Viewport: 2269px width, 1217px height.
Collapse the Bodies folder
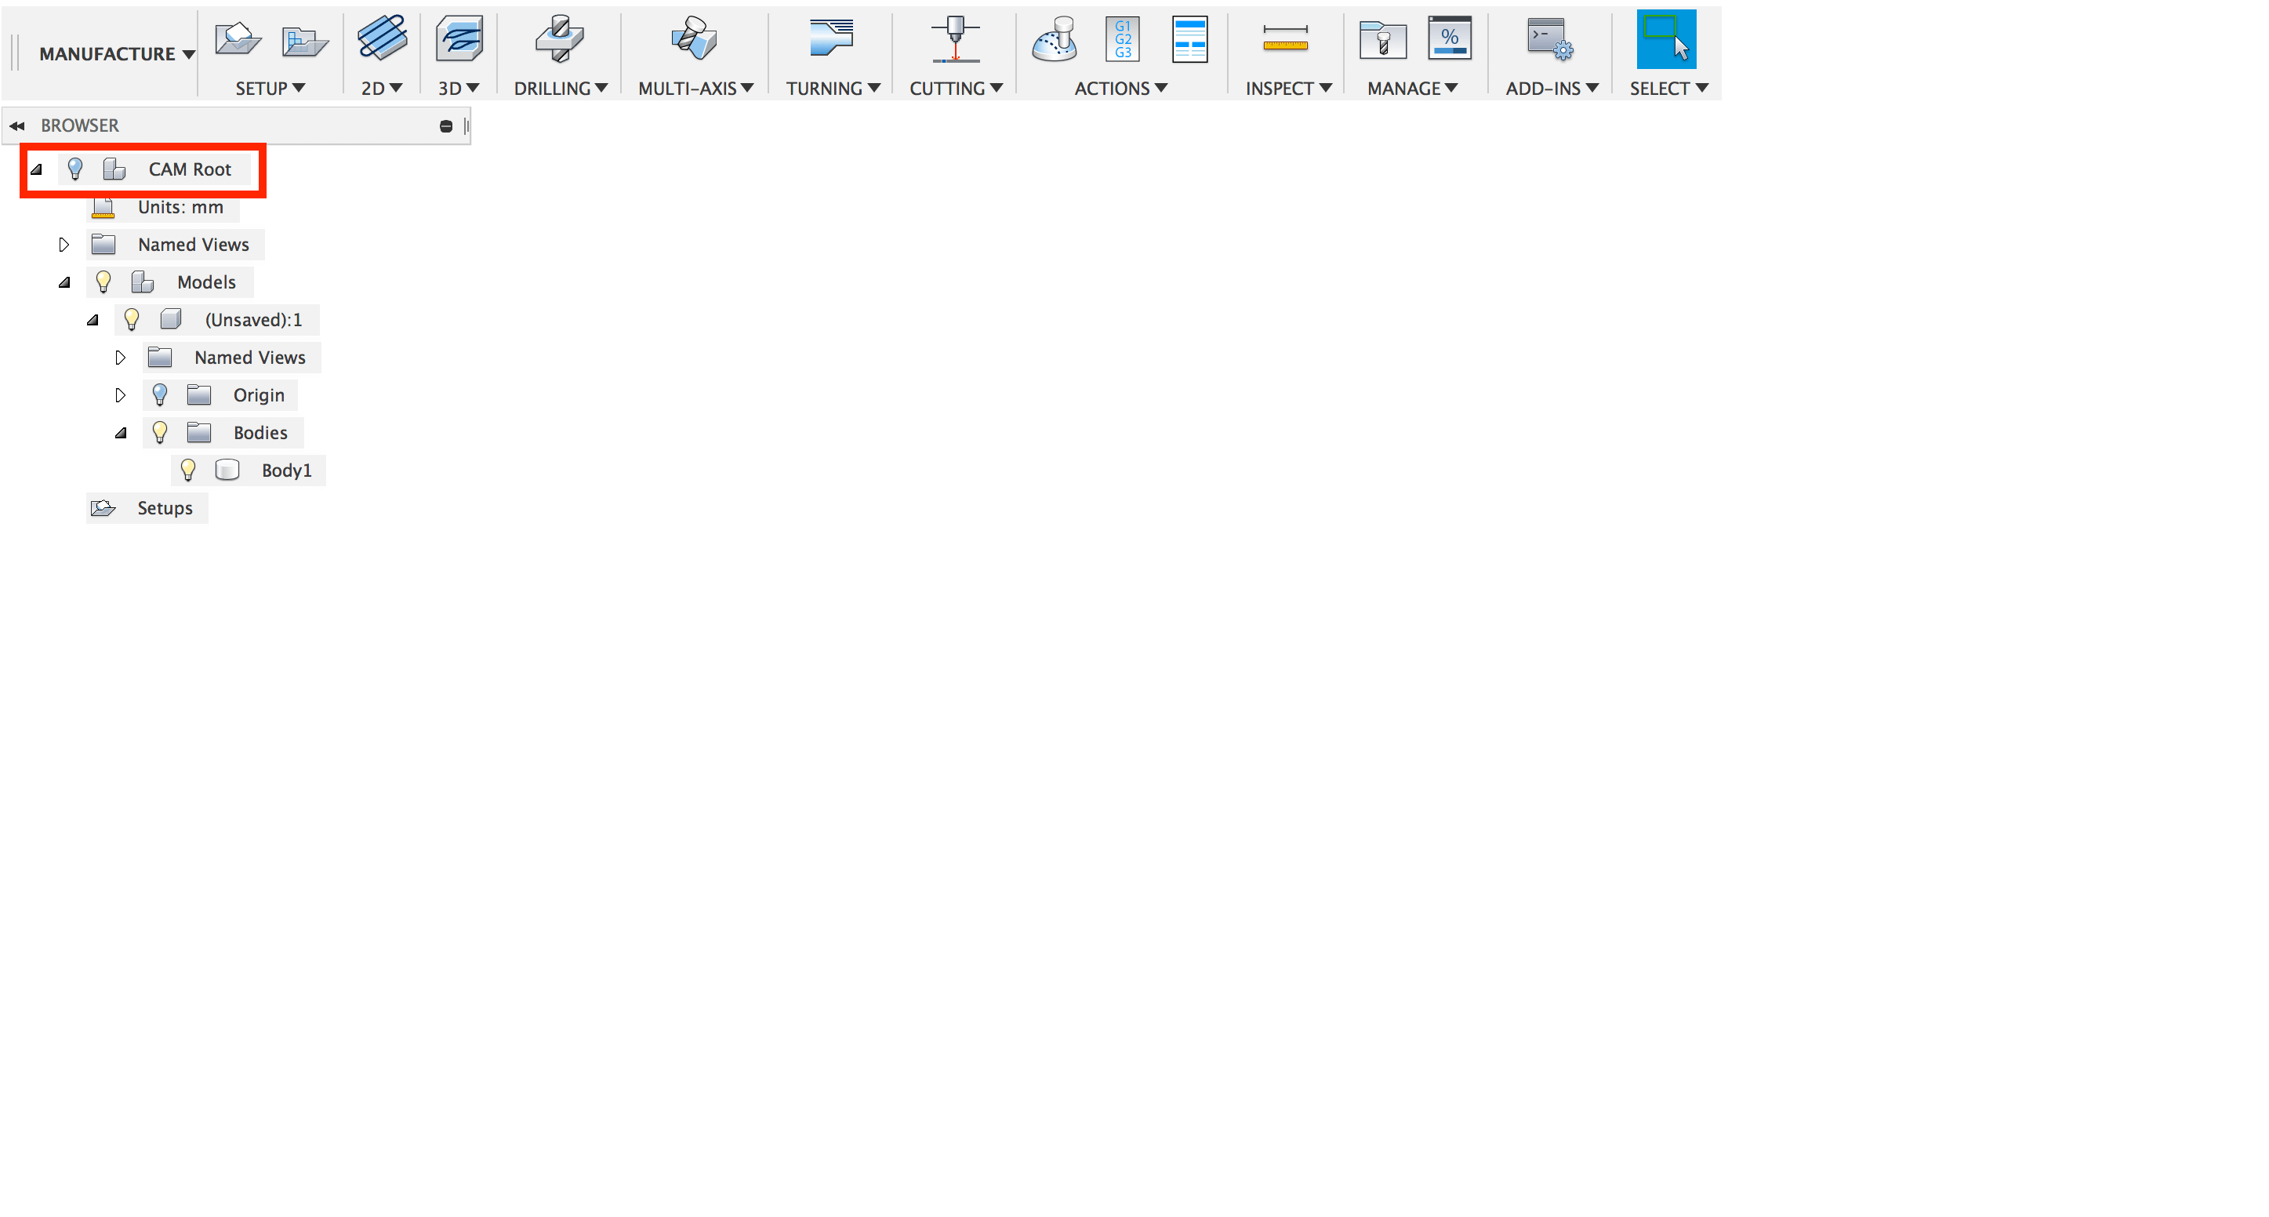(121, 433)
